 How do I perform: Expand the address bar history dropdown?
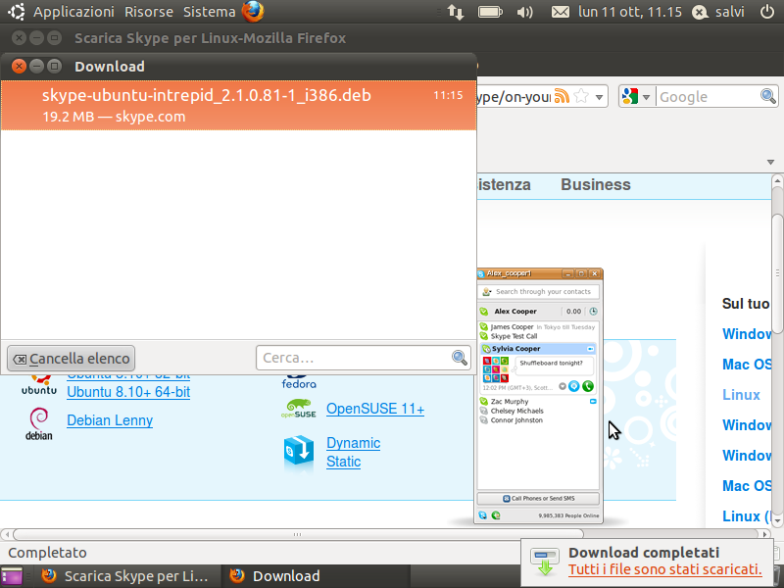[x=599, y=97]
